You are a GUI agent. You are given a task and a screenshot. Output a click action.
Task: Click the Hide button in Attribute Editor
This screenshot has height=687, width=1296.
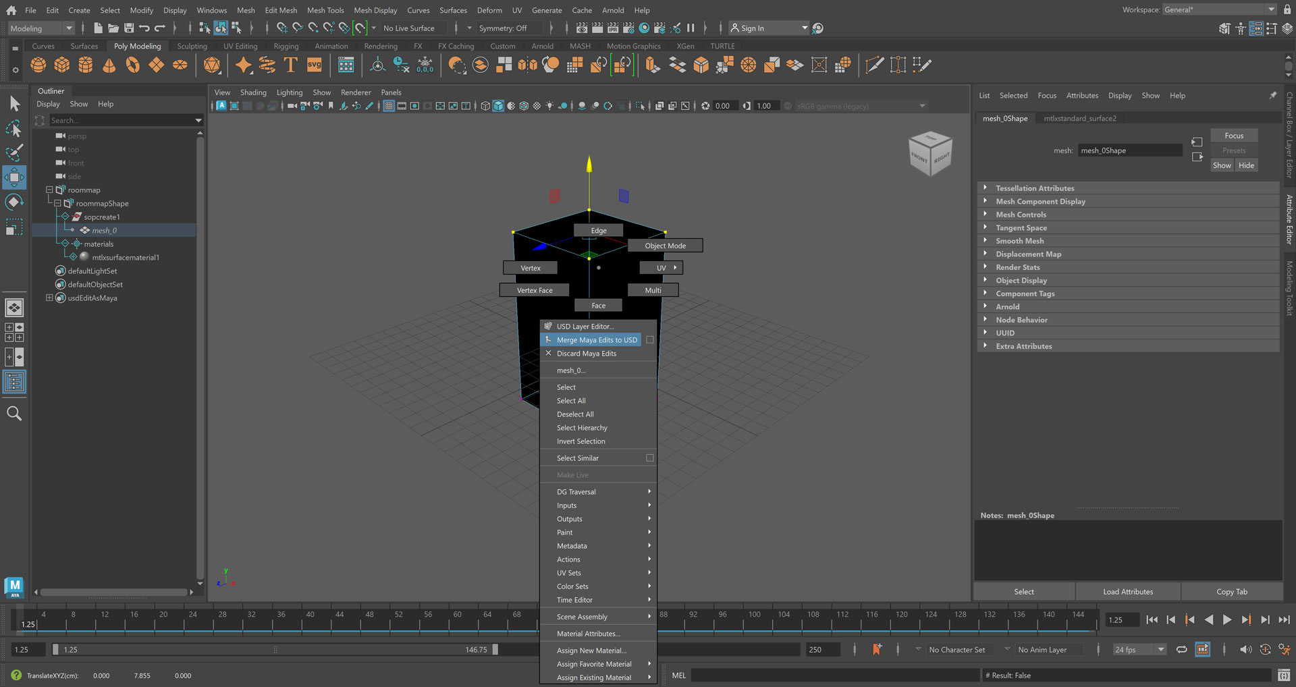tap(1246, 165)
